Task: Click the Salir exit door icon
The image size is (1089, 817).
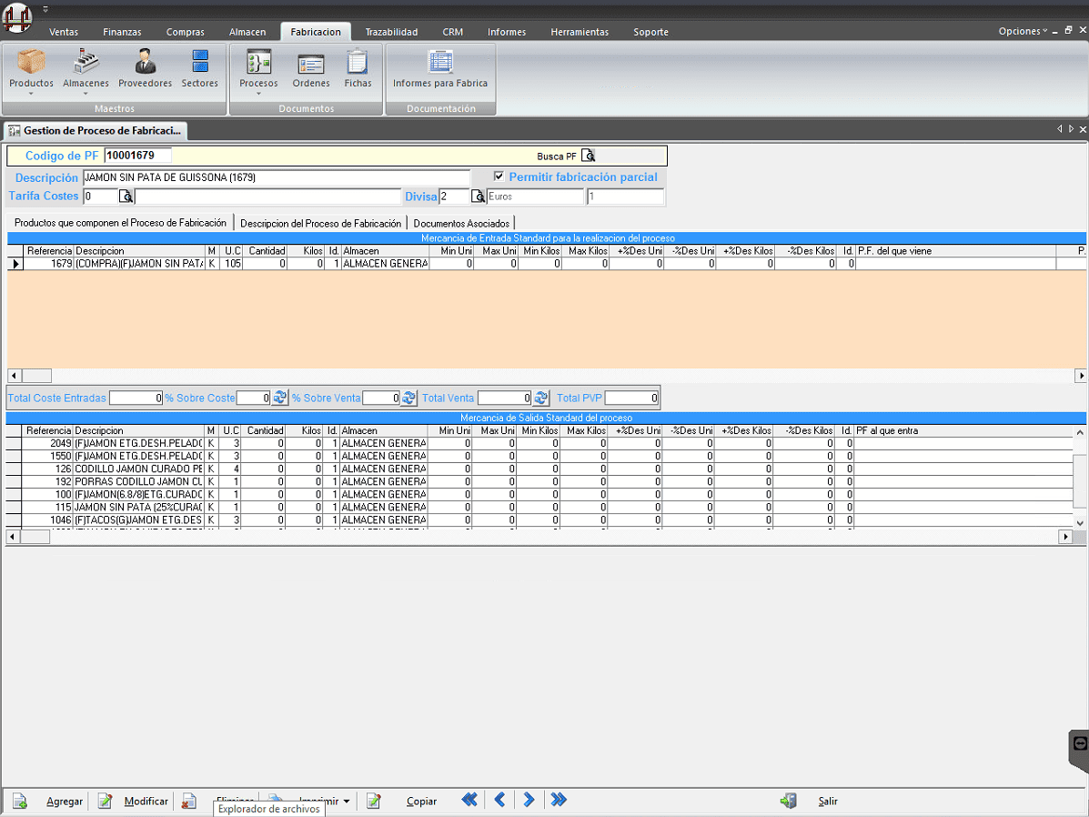Action: 788,801
